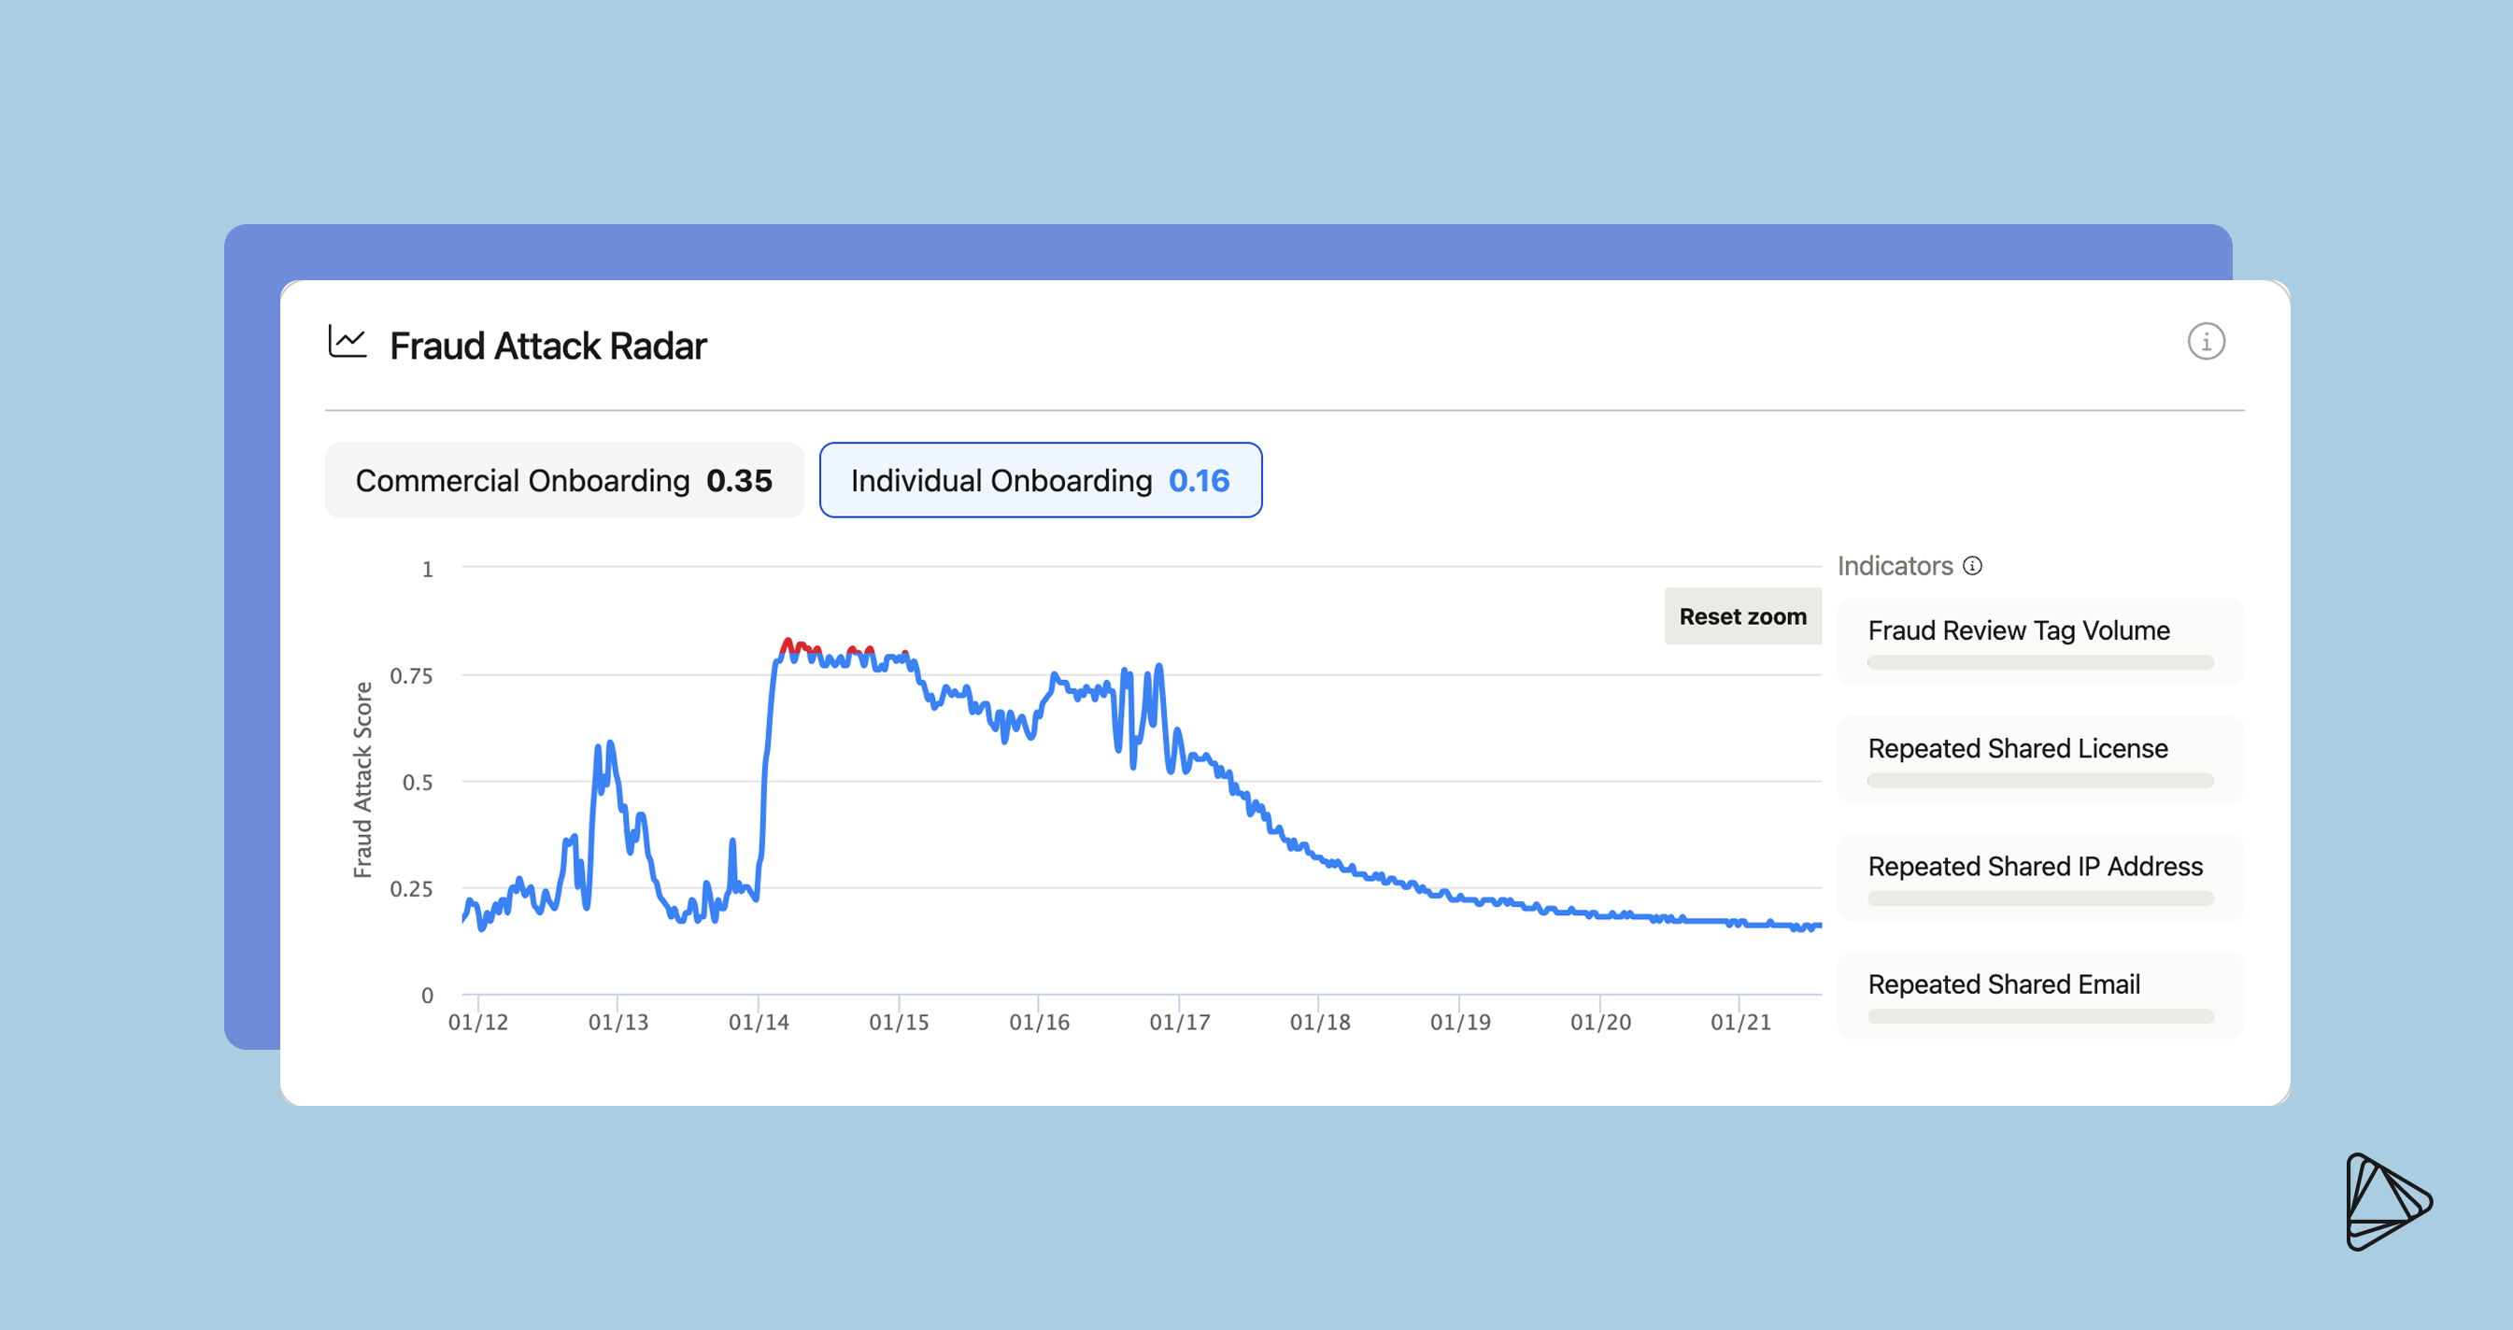Select the Commercial Onboarding tab
The height and width of the screenshot is (1330, 2513).
coord(564,481)
